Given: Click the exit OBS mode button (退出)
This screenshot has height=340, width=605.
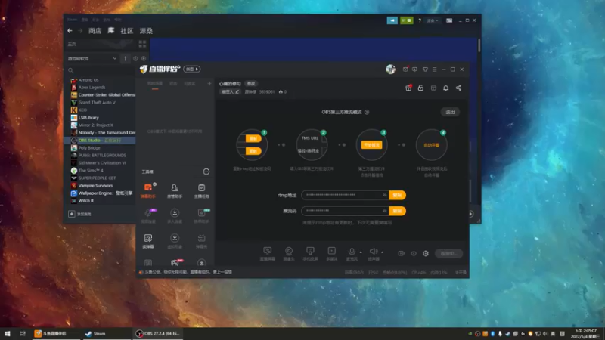Looking at the screenshot, I should coord(450,112).
